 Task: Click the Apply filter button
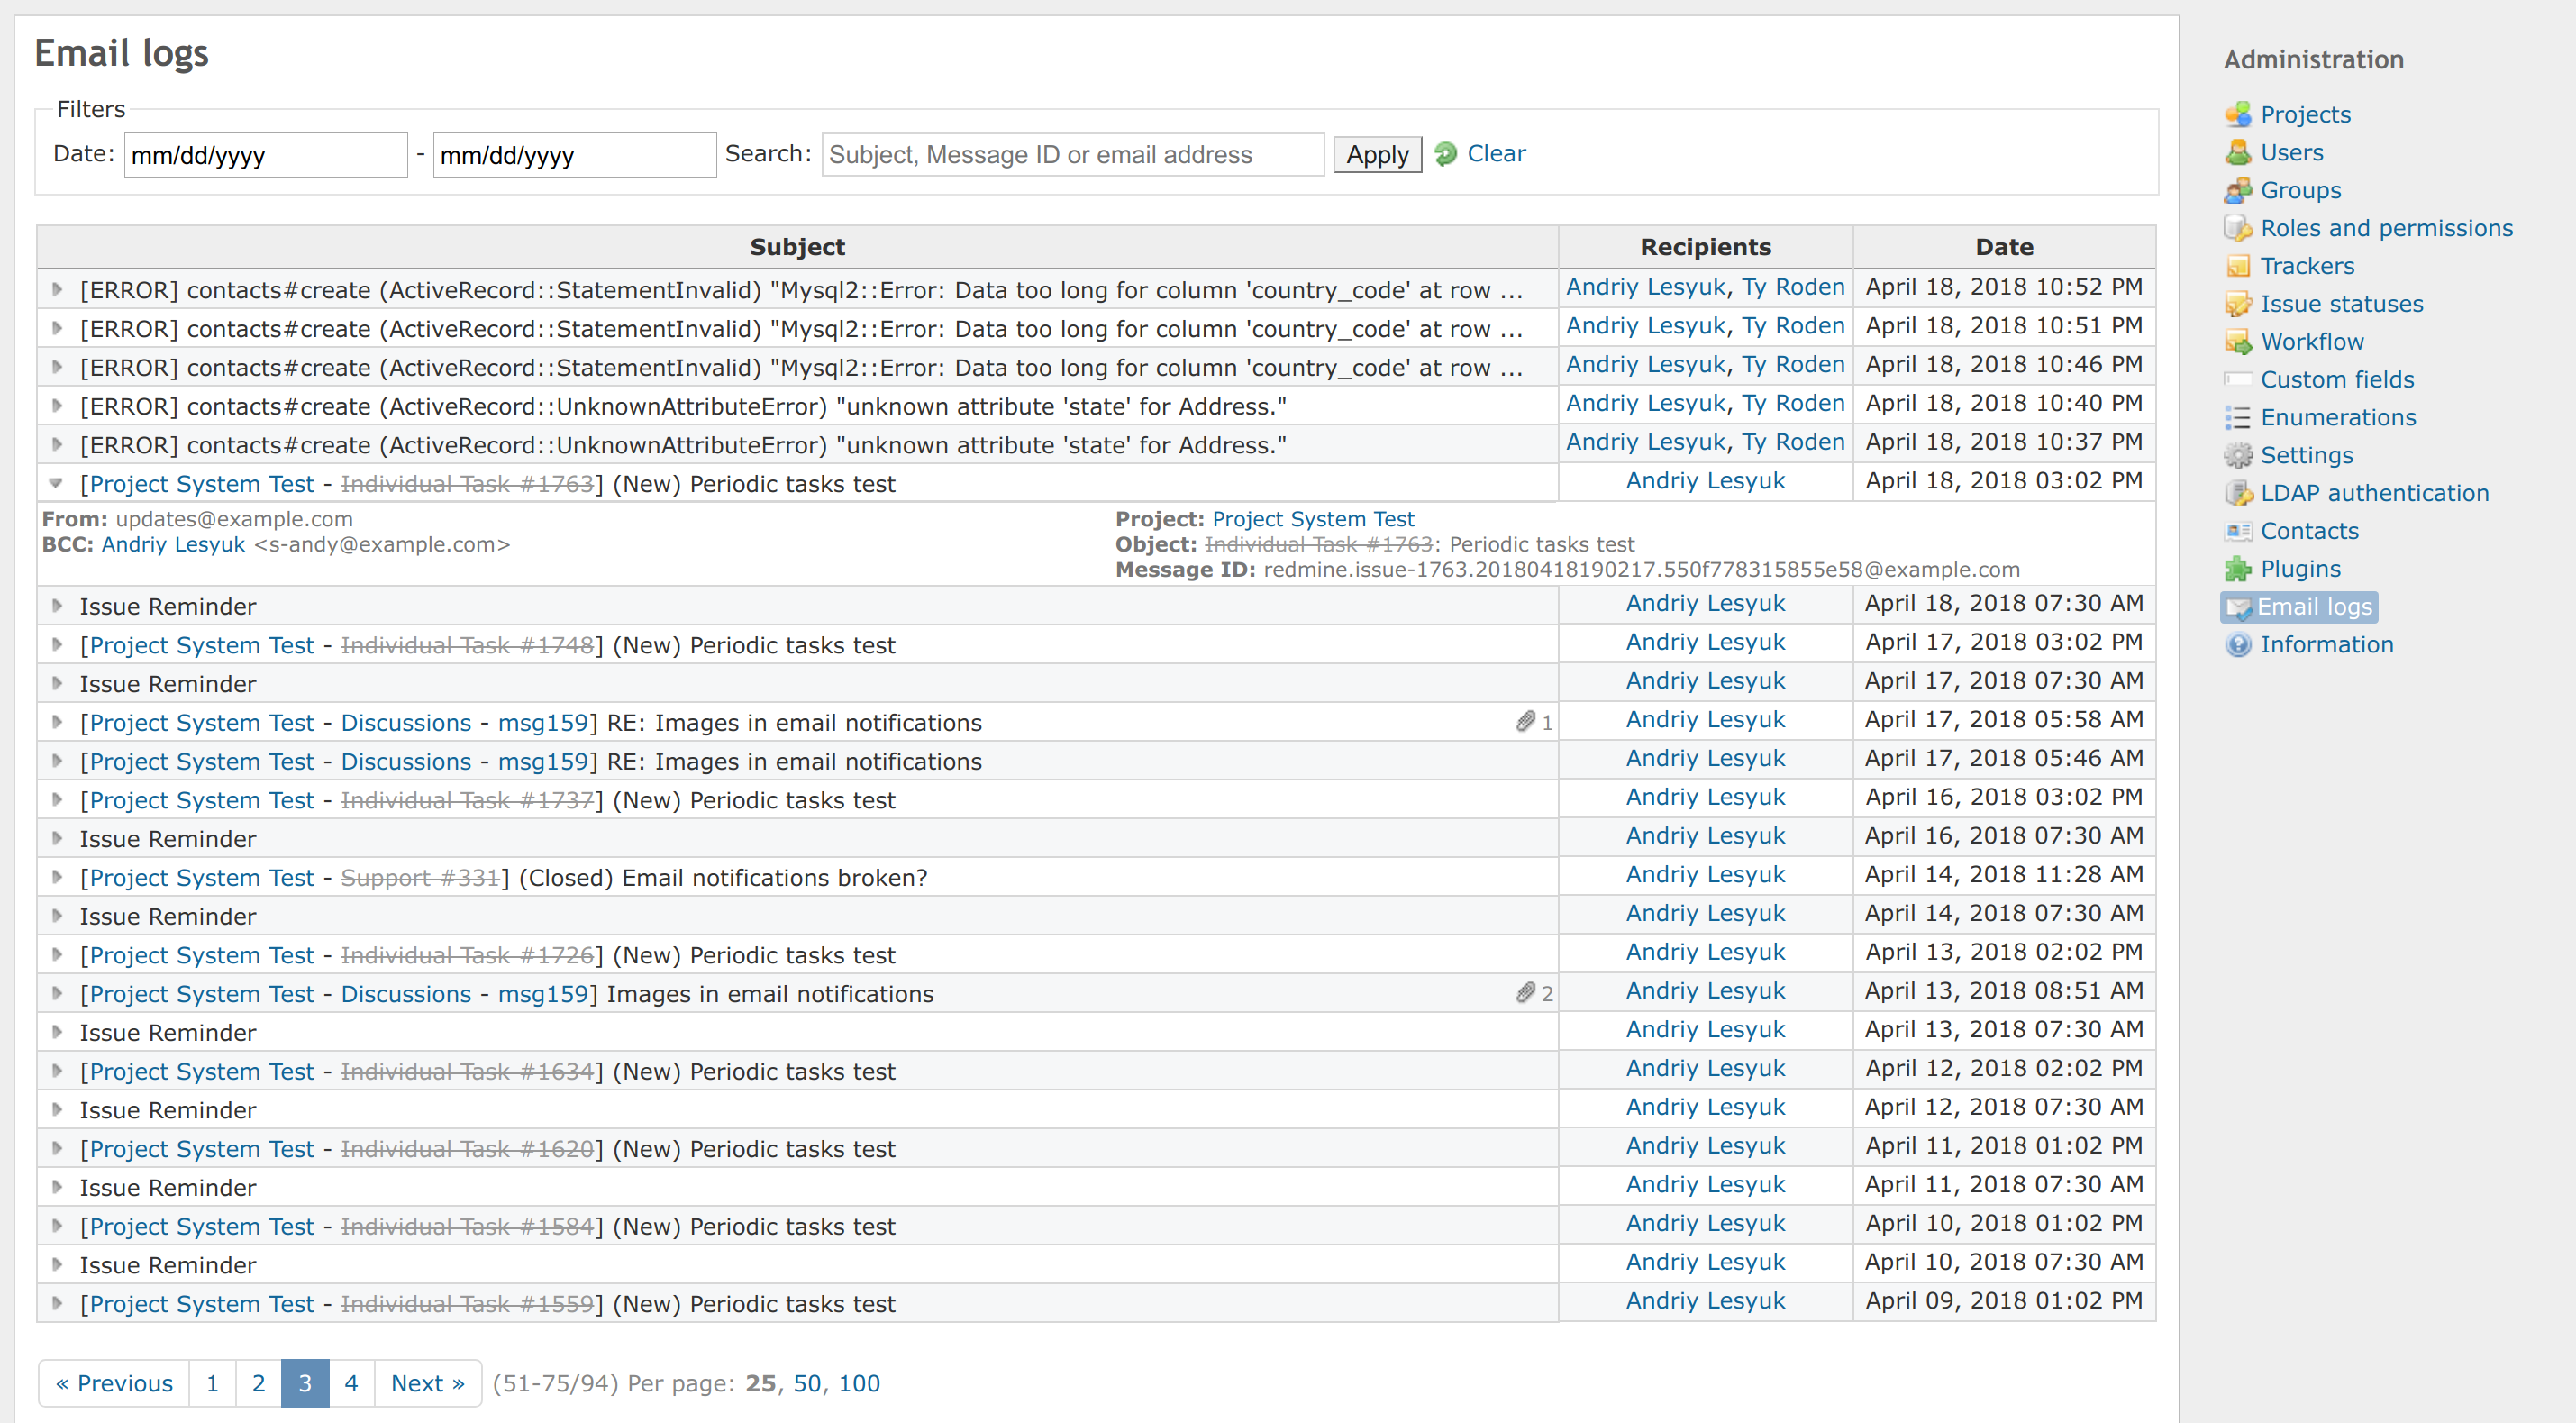click(x=1377, y=154)
